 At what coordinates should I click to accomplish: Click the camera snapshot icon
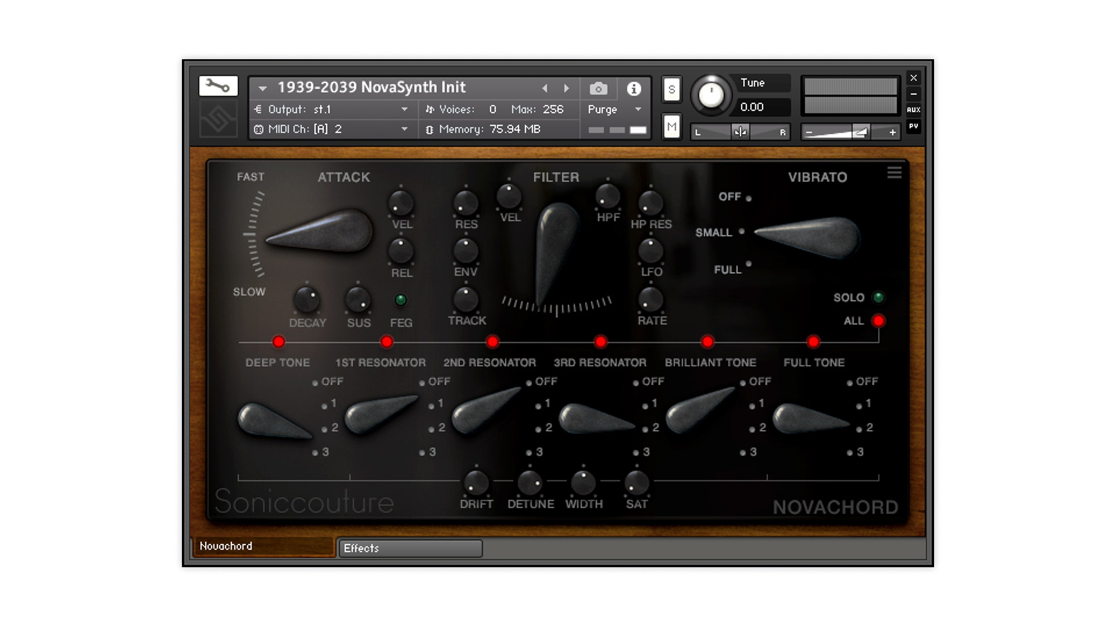coord(598,88)
